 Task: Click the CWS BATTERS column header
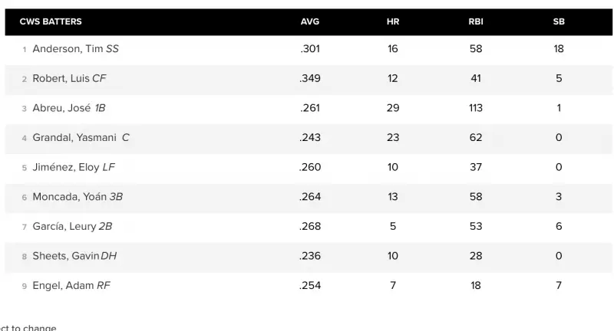tap(51, 21)
